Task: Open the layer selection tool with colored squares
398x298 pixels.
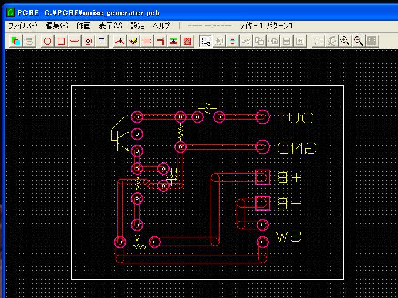Action: pyautogui.click(x=16, y=41)
